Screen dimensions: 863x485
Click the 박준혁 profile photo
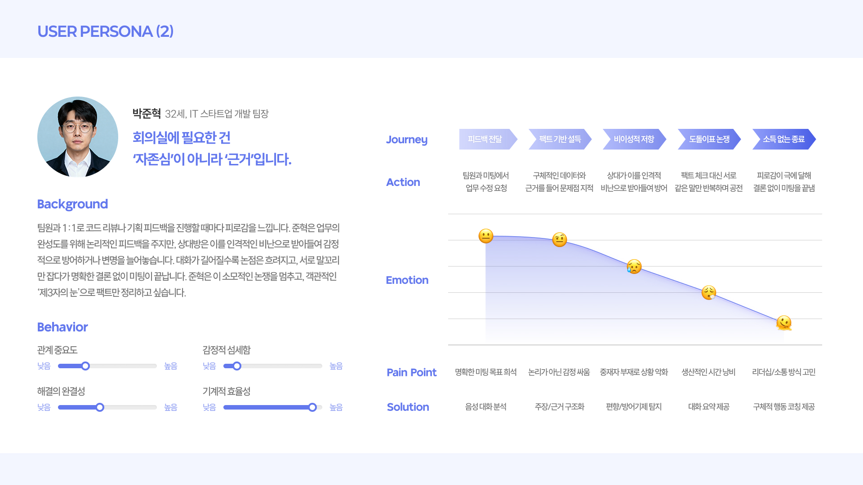[x=78, y=137]
